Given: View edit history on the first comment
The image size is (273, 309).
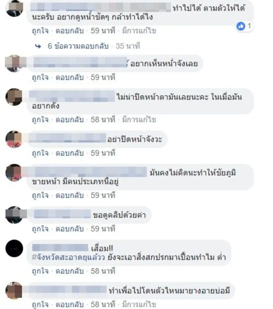Looking at the screenshot, I should click(x=139, y=31).
